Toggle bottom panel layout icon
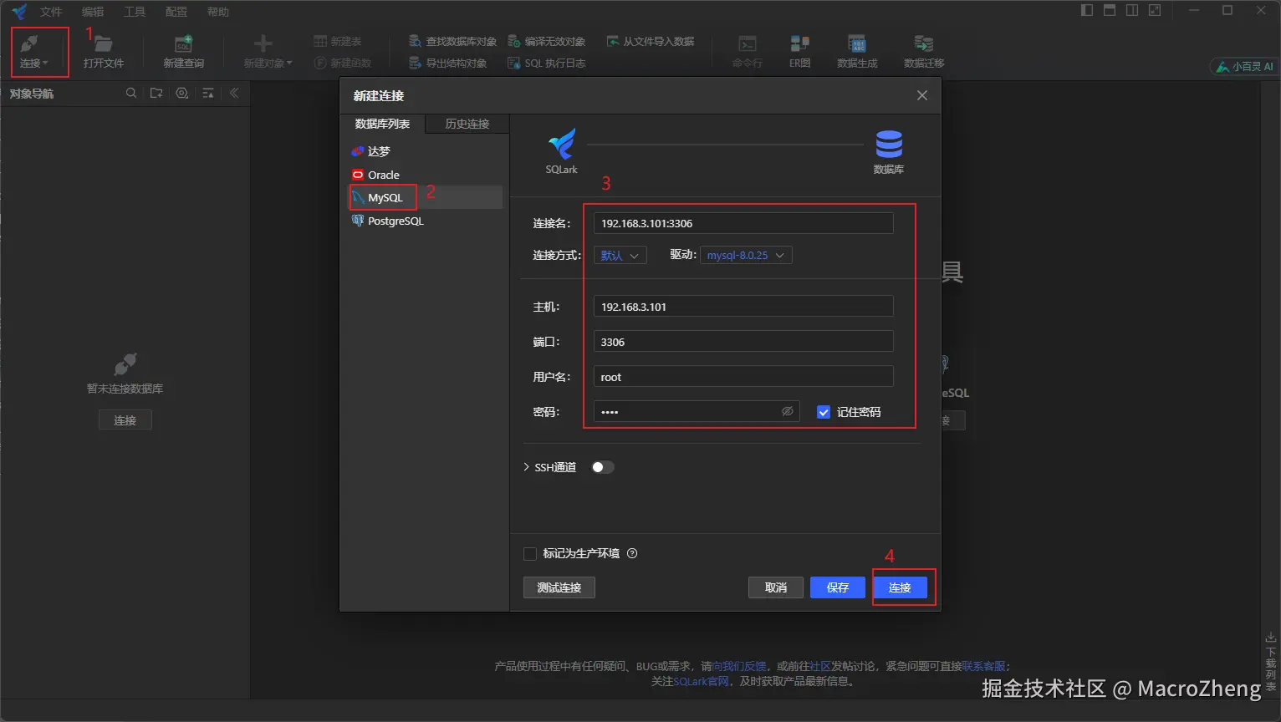Screen dimensions: 1281x722 pos(1110,10)
